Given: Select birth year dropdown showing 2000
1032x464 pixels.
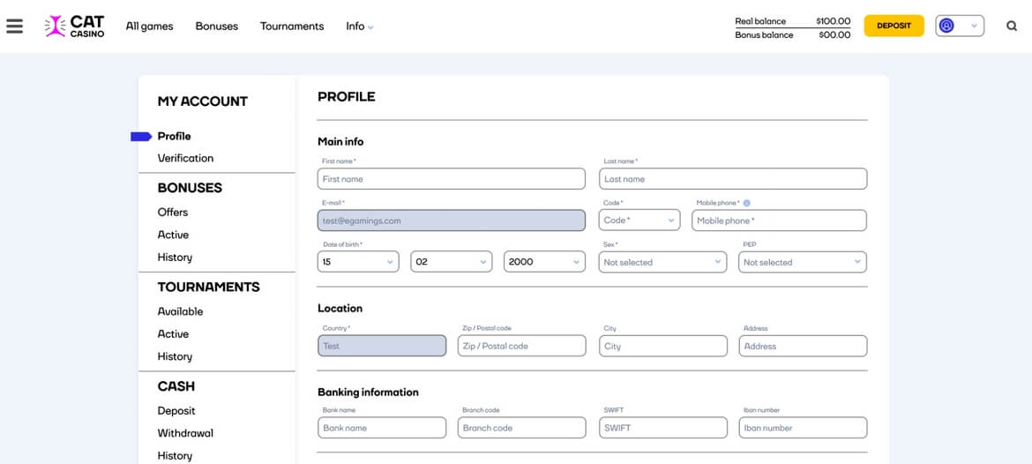Looking at the screenshot, I should [x=544, y=262].
